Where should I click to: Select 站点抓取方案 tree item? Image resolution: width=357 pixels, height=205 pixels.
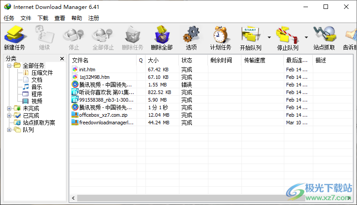pyautogui.click(x=39, y=123)
